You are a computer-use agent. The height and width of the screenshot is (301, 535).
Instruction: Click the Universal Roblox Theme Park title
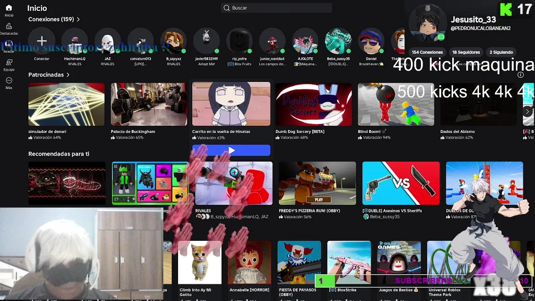click(x=444, y=292)
